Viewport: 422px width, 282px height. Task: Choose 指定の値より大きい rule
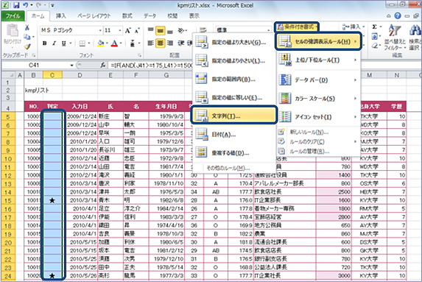pos(233,43)
